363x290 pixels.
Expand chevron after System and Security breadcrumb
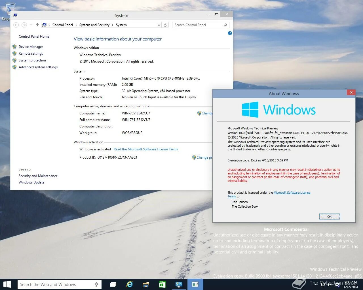click(113, 25)
